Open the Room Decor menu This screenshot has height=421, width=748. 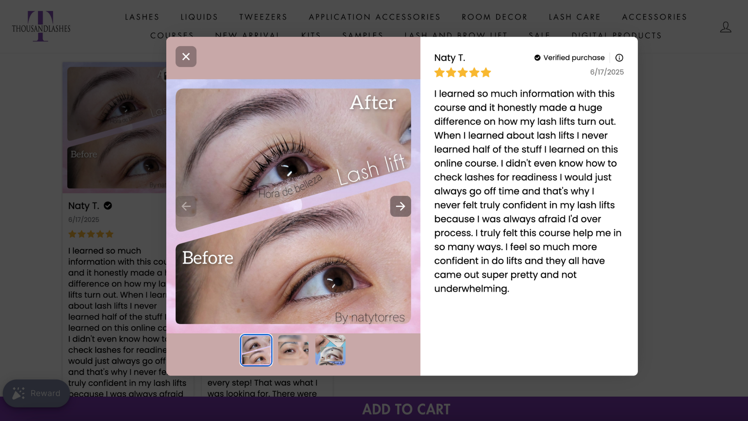[495, 17]
